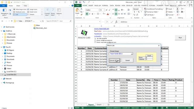Click Refresh icon beside Explorer address bar
The height and width of the screenshot is (109, 194).
[43, 21]
